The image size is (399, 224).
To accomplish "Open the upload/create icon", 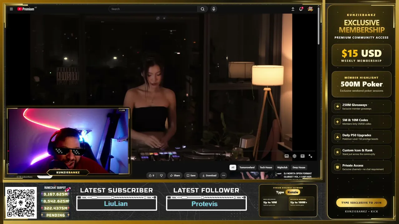I will click(x=293, y=9).
